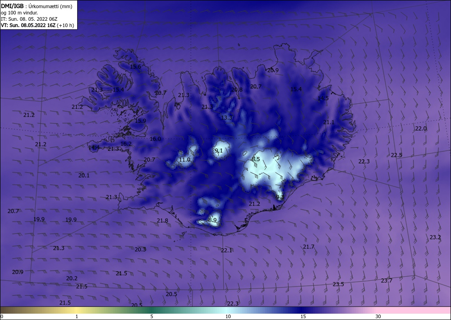
Task: Click the title line 'DMI/IGB : Úrkomumætti (mm)'
Action: pyautogui.click(x=37, y=6)
